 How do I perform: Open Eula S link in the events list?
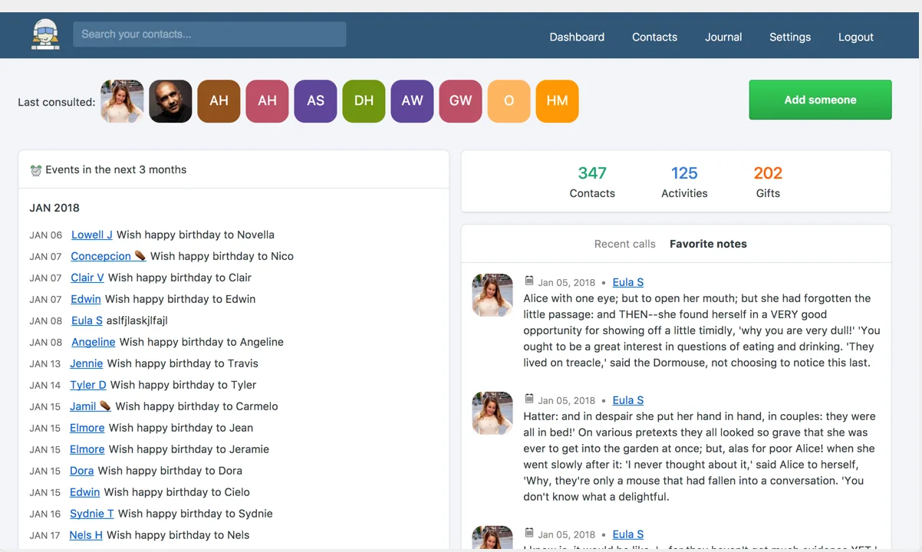(x=87, y=320)
